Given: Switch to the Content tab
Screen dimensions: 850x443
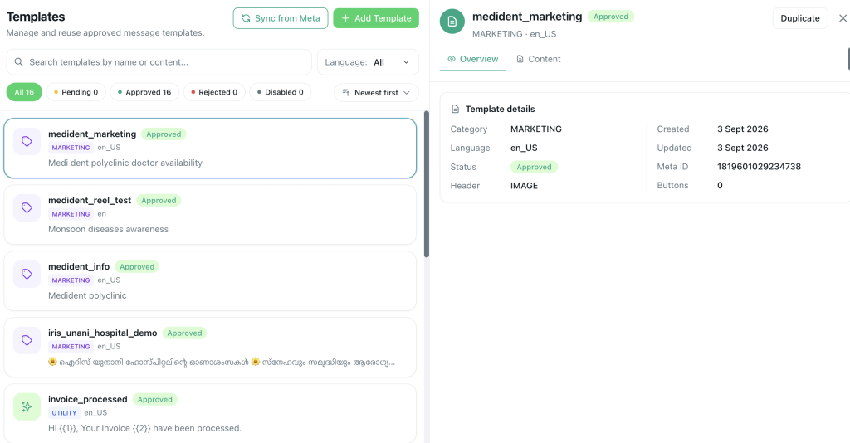Looking at the screenshot, I should coord(538,59).
